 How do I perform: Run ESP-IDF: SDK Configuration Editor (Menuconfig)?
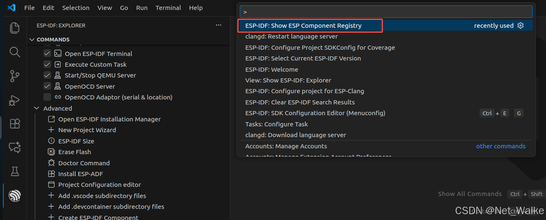pos(386,113)
